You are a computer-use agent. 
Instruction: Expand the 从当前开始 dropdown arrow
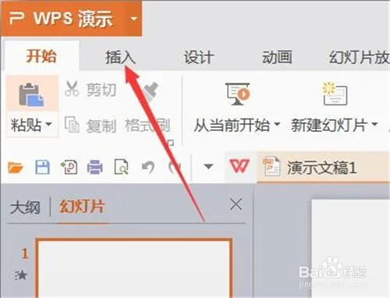coord(277,124)
